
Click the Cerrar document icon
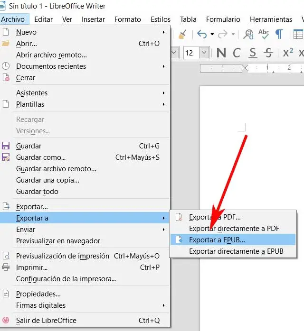click(x=6, y=78)
